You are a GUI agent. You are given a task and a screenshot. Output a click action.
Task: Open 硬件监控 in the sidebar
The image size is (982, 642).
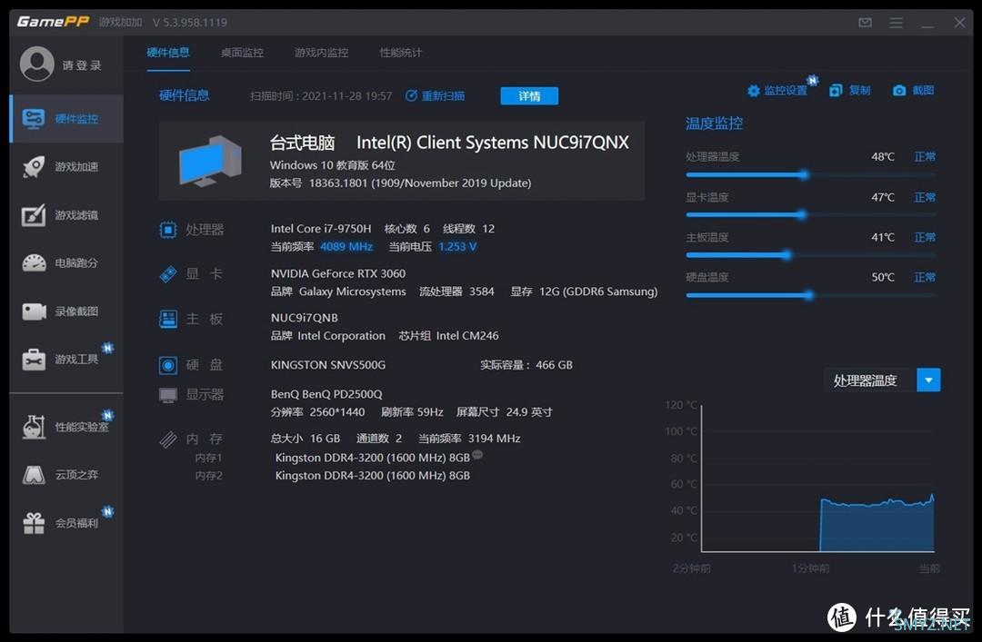coord(67,119)
